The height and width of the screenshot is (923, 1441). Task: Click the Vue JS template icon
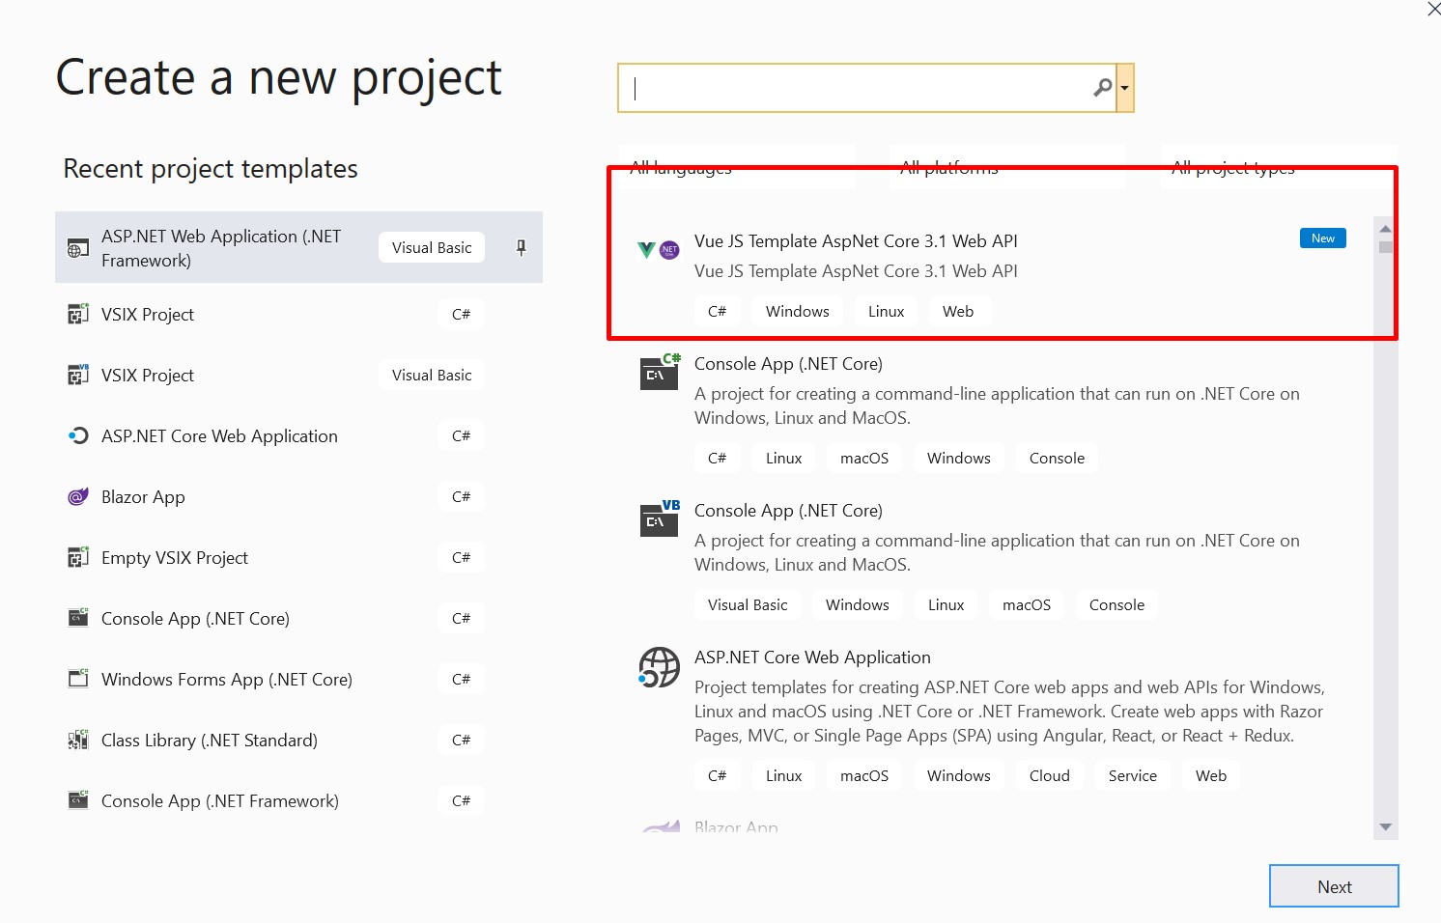coord(659,250)
